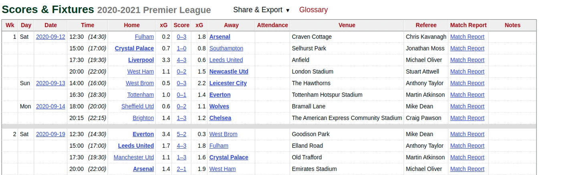The height and width of the screenshot is (175, 585).
Task: Click the 5–2 Everton score link
Action: [182, 134]
